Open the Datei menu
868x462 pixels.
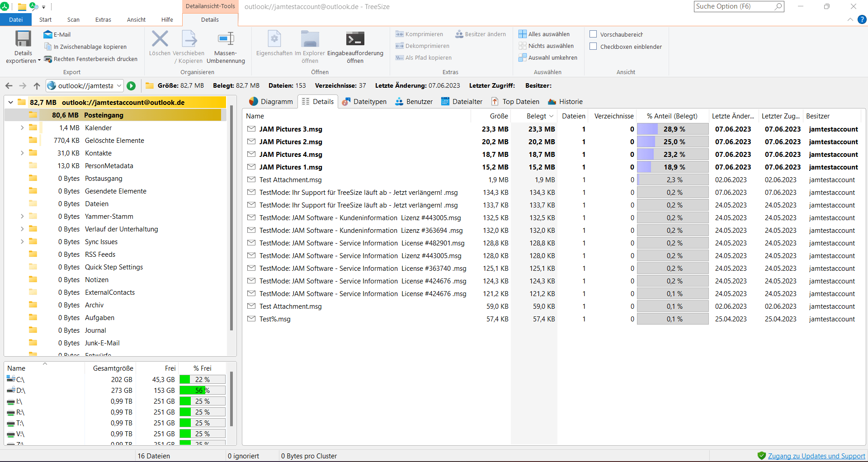(x=16, y=19)
